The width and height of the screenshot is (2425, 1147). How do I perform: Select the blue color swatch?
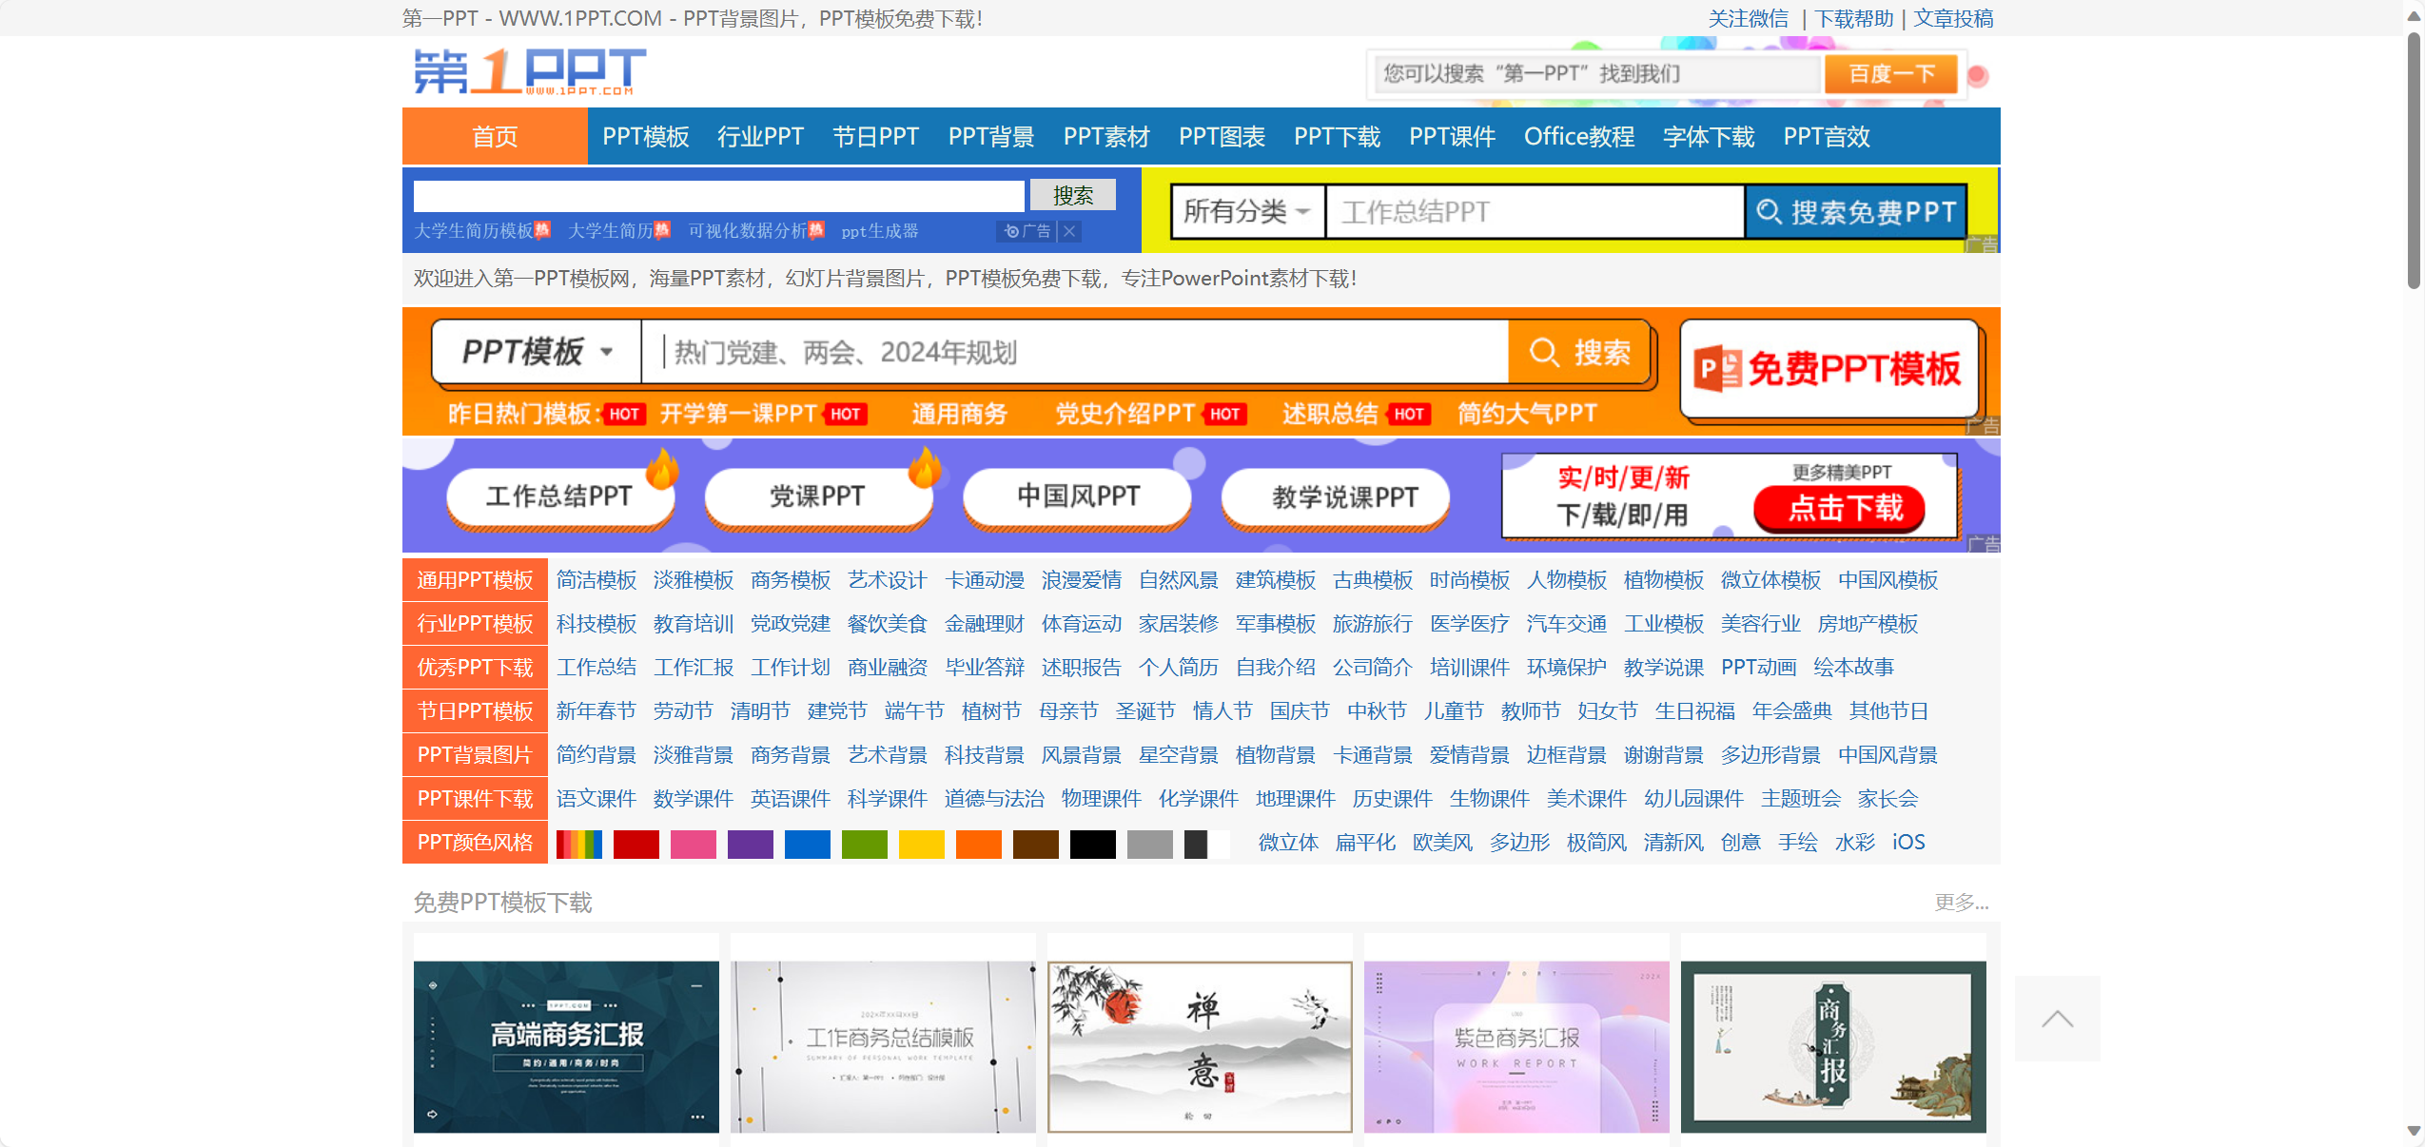point(808,844)
